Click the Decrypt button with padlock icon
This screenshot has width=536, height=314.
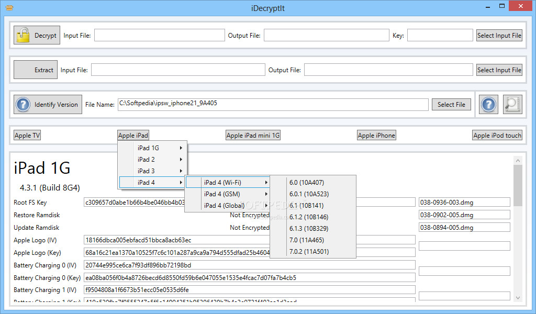point(37,35)
